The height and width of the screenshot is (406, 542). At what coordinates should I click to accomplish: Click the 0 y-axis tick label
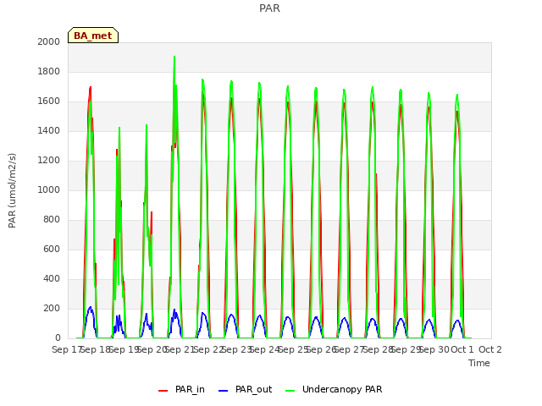[58, 338]
